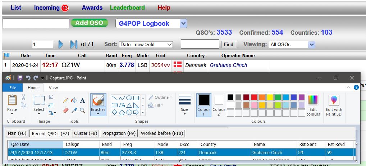Viewport: 366px width, 166px height.
Task: Click the Main (F6) tab button
Action: (x=17, y=133)
